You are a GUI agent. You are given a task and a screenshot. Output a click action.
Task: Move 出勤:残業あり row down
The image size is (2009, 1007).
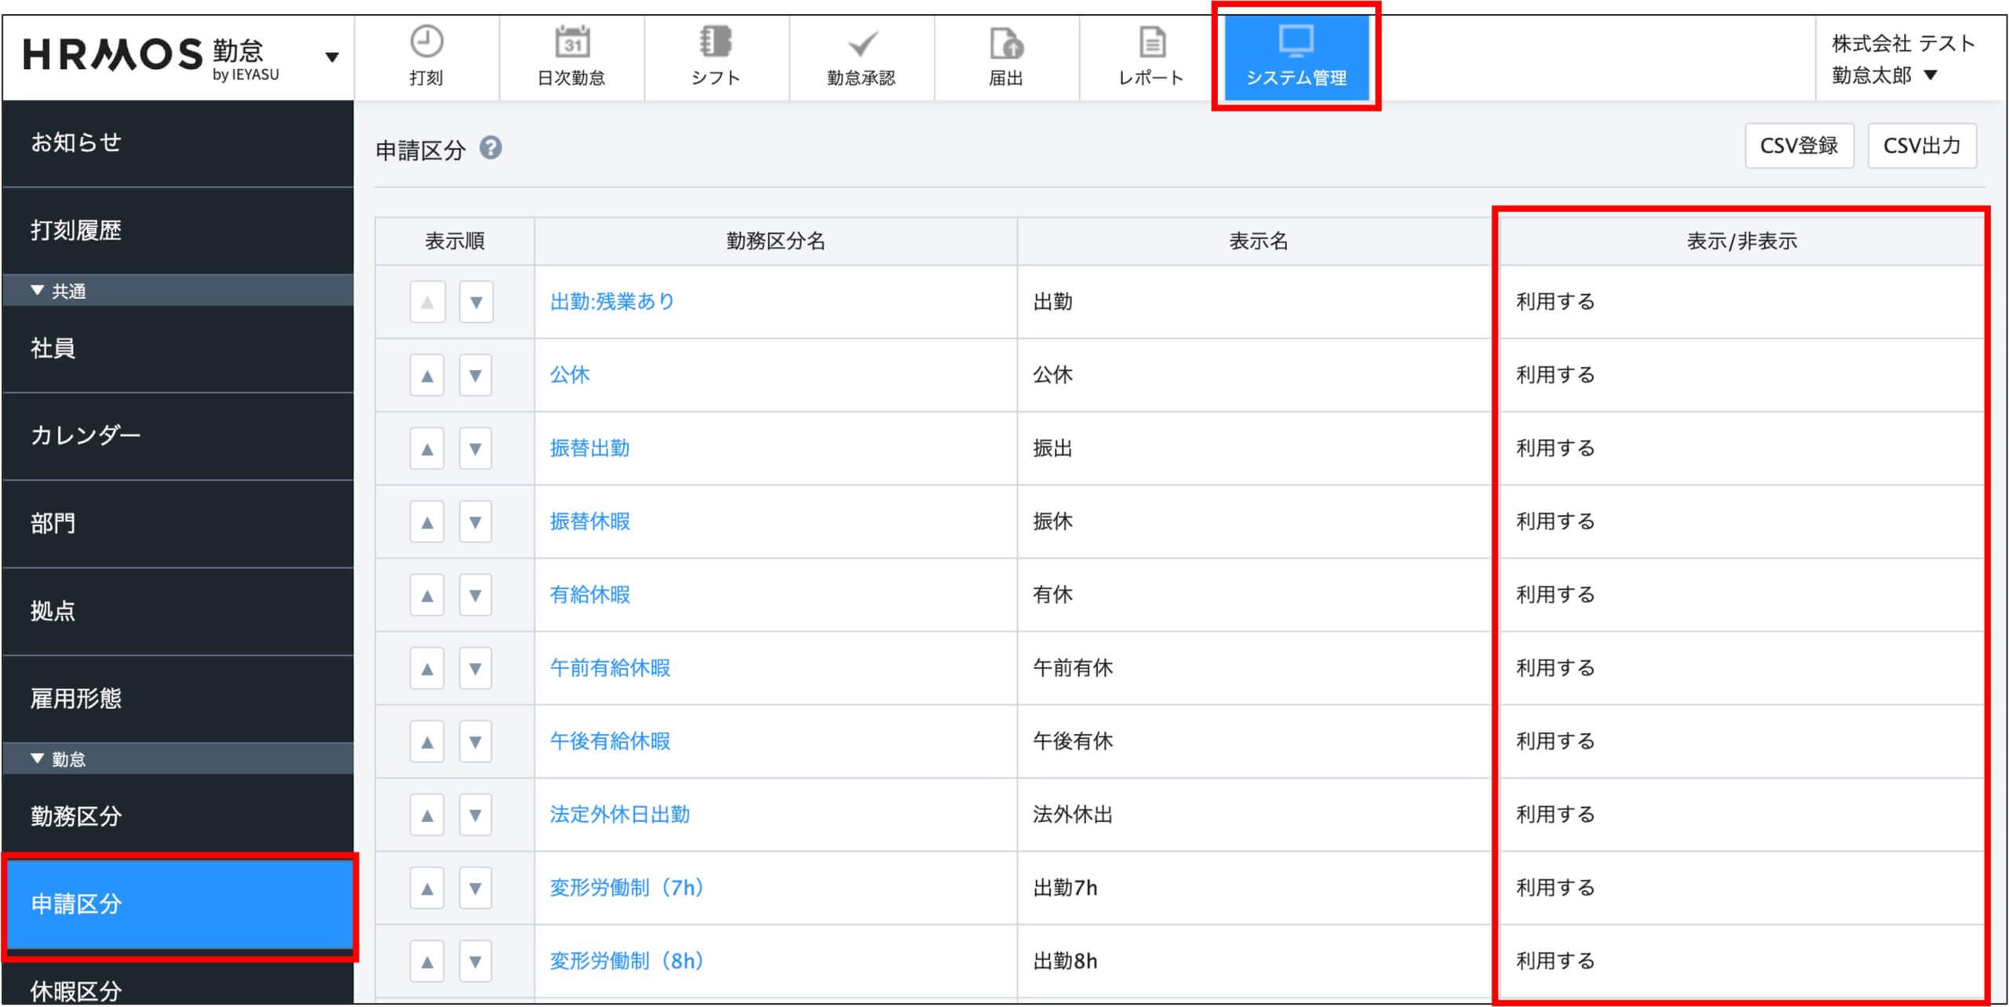click(x=476, y=302)
